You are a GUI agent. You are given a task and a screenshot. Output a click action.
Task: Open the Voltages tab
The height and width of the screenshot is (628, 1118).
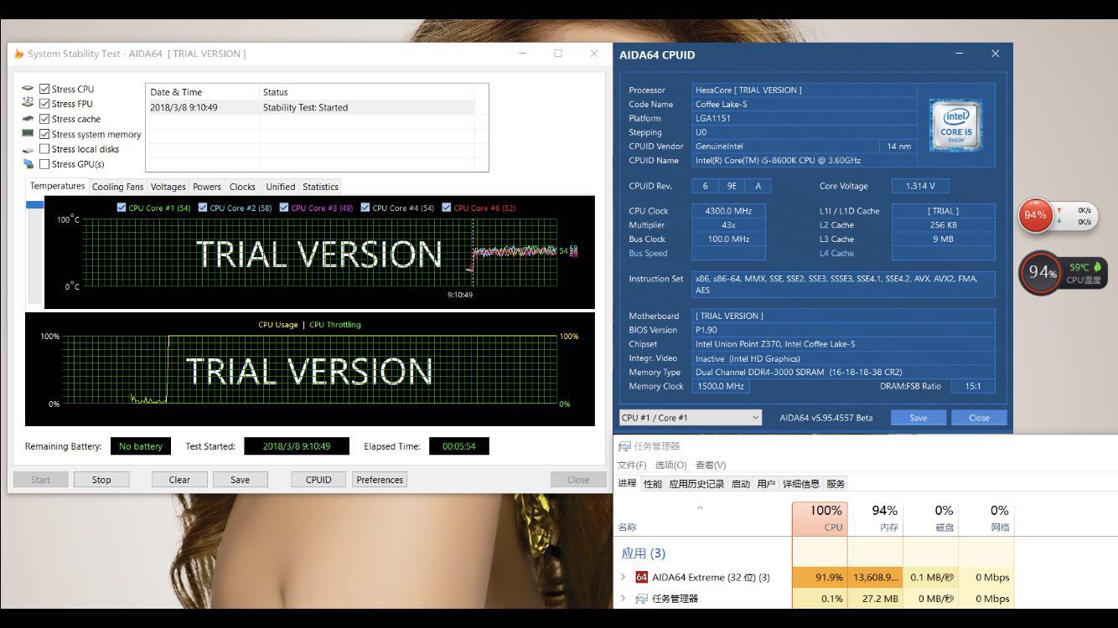coord(168,187)
